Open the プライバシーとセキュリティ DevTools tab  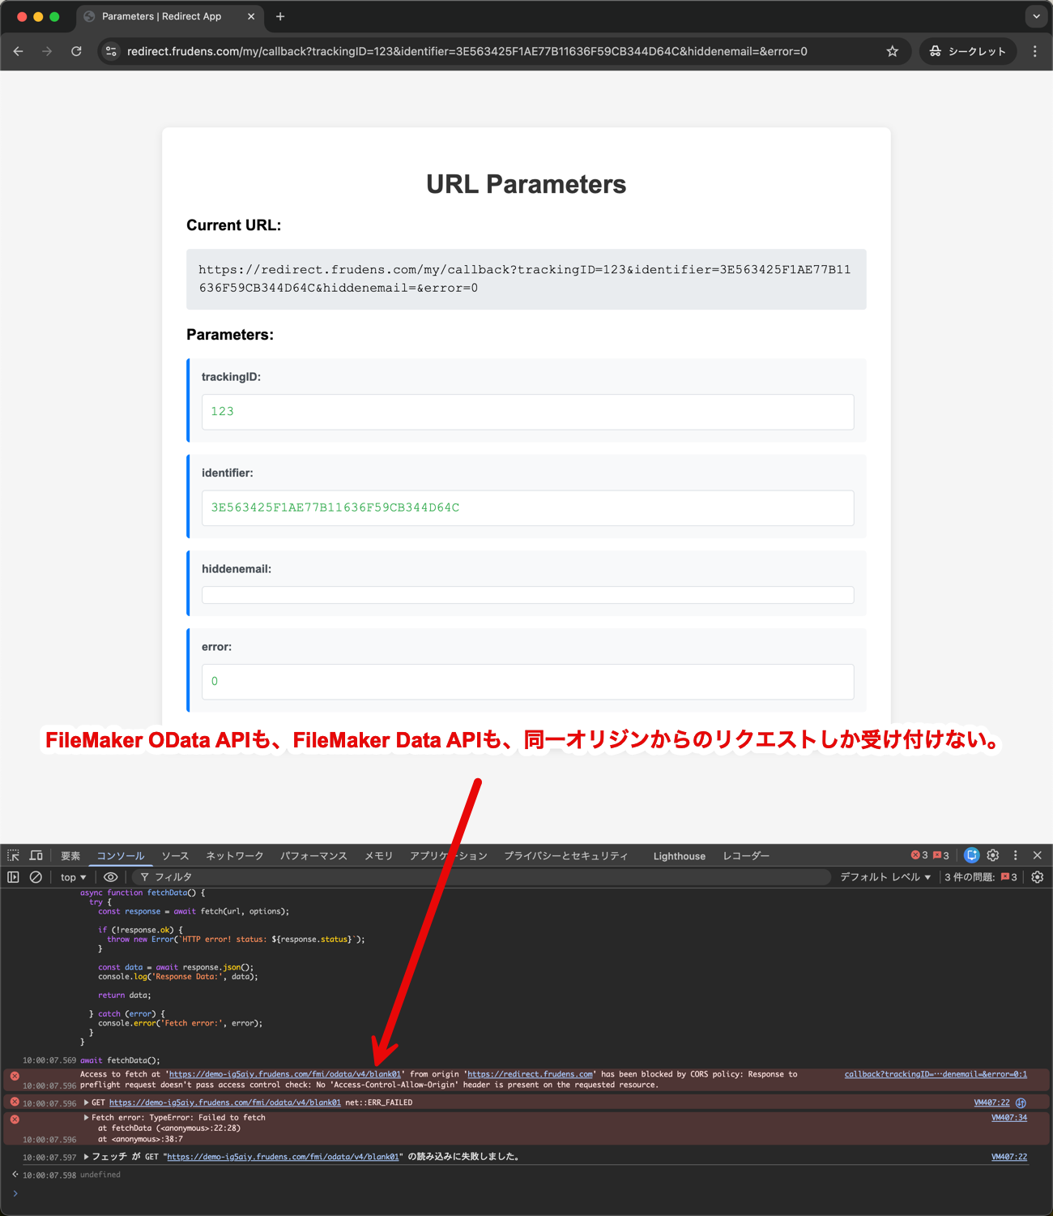coord(566,856)
